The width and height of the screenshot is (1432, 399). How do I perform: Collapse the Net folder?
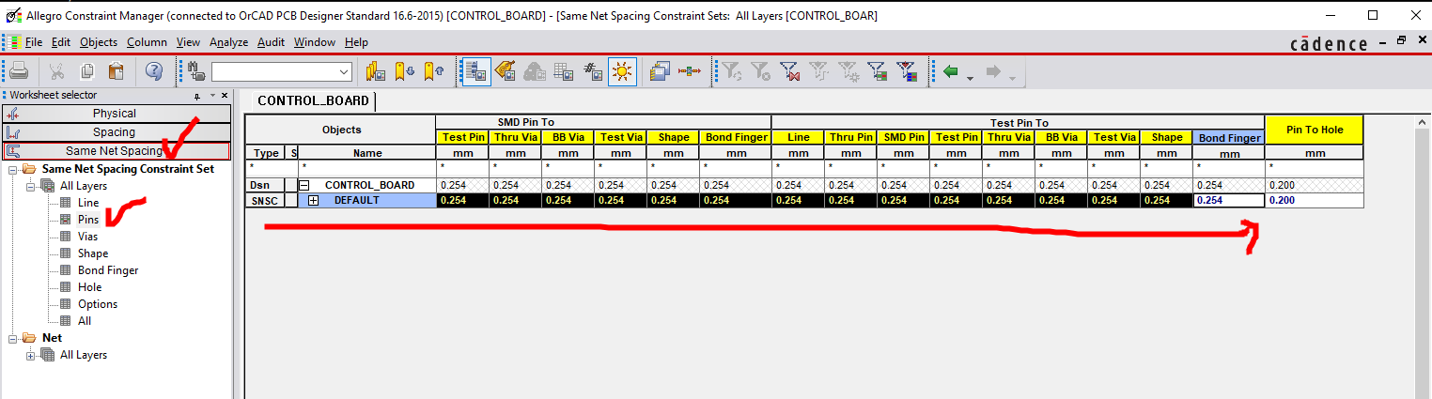coord(13,338)
